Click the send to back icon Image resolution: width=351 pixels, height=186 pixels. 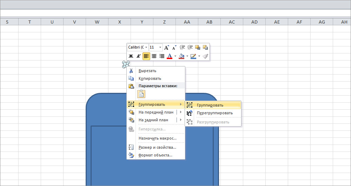click(131, 120)
